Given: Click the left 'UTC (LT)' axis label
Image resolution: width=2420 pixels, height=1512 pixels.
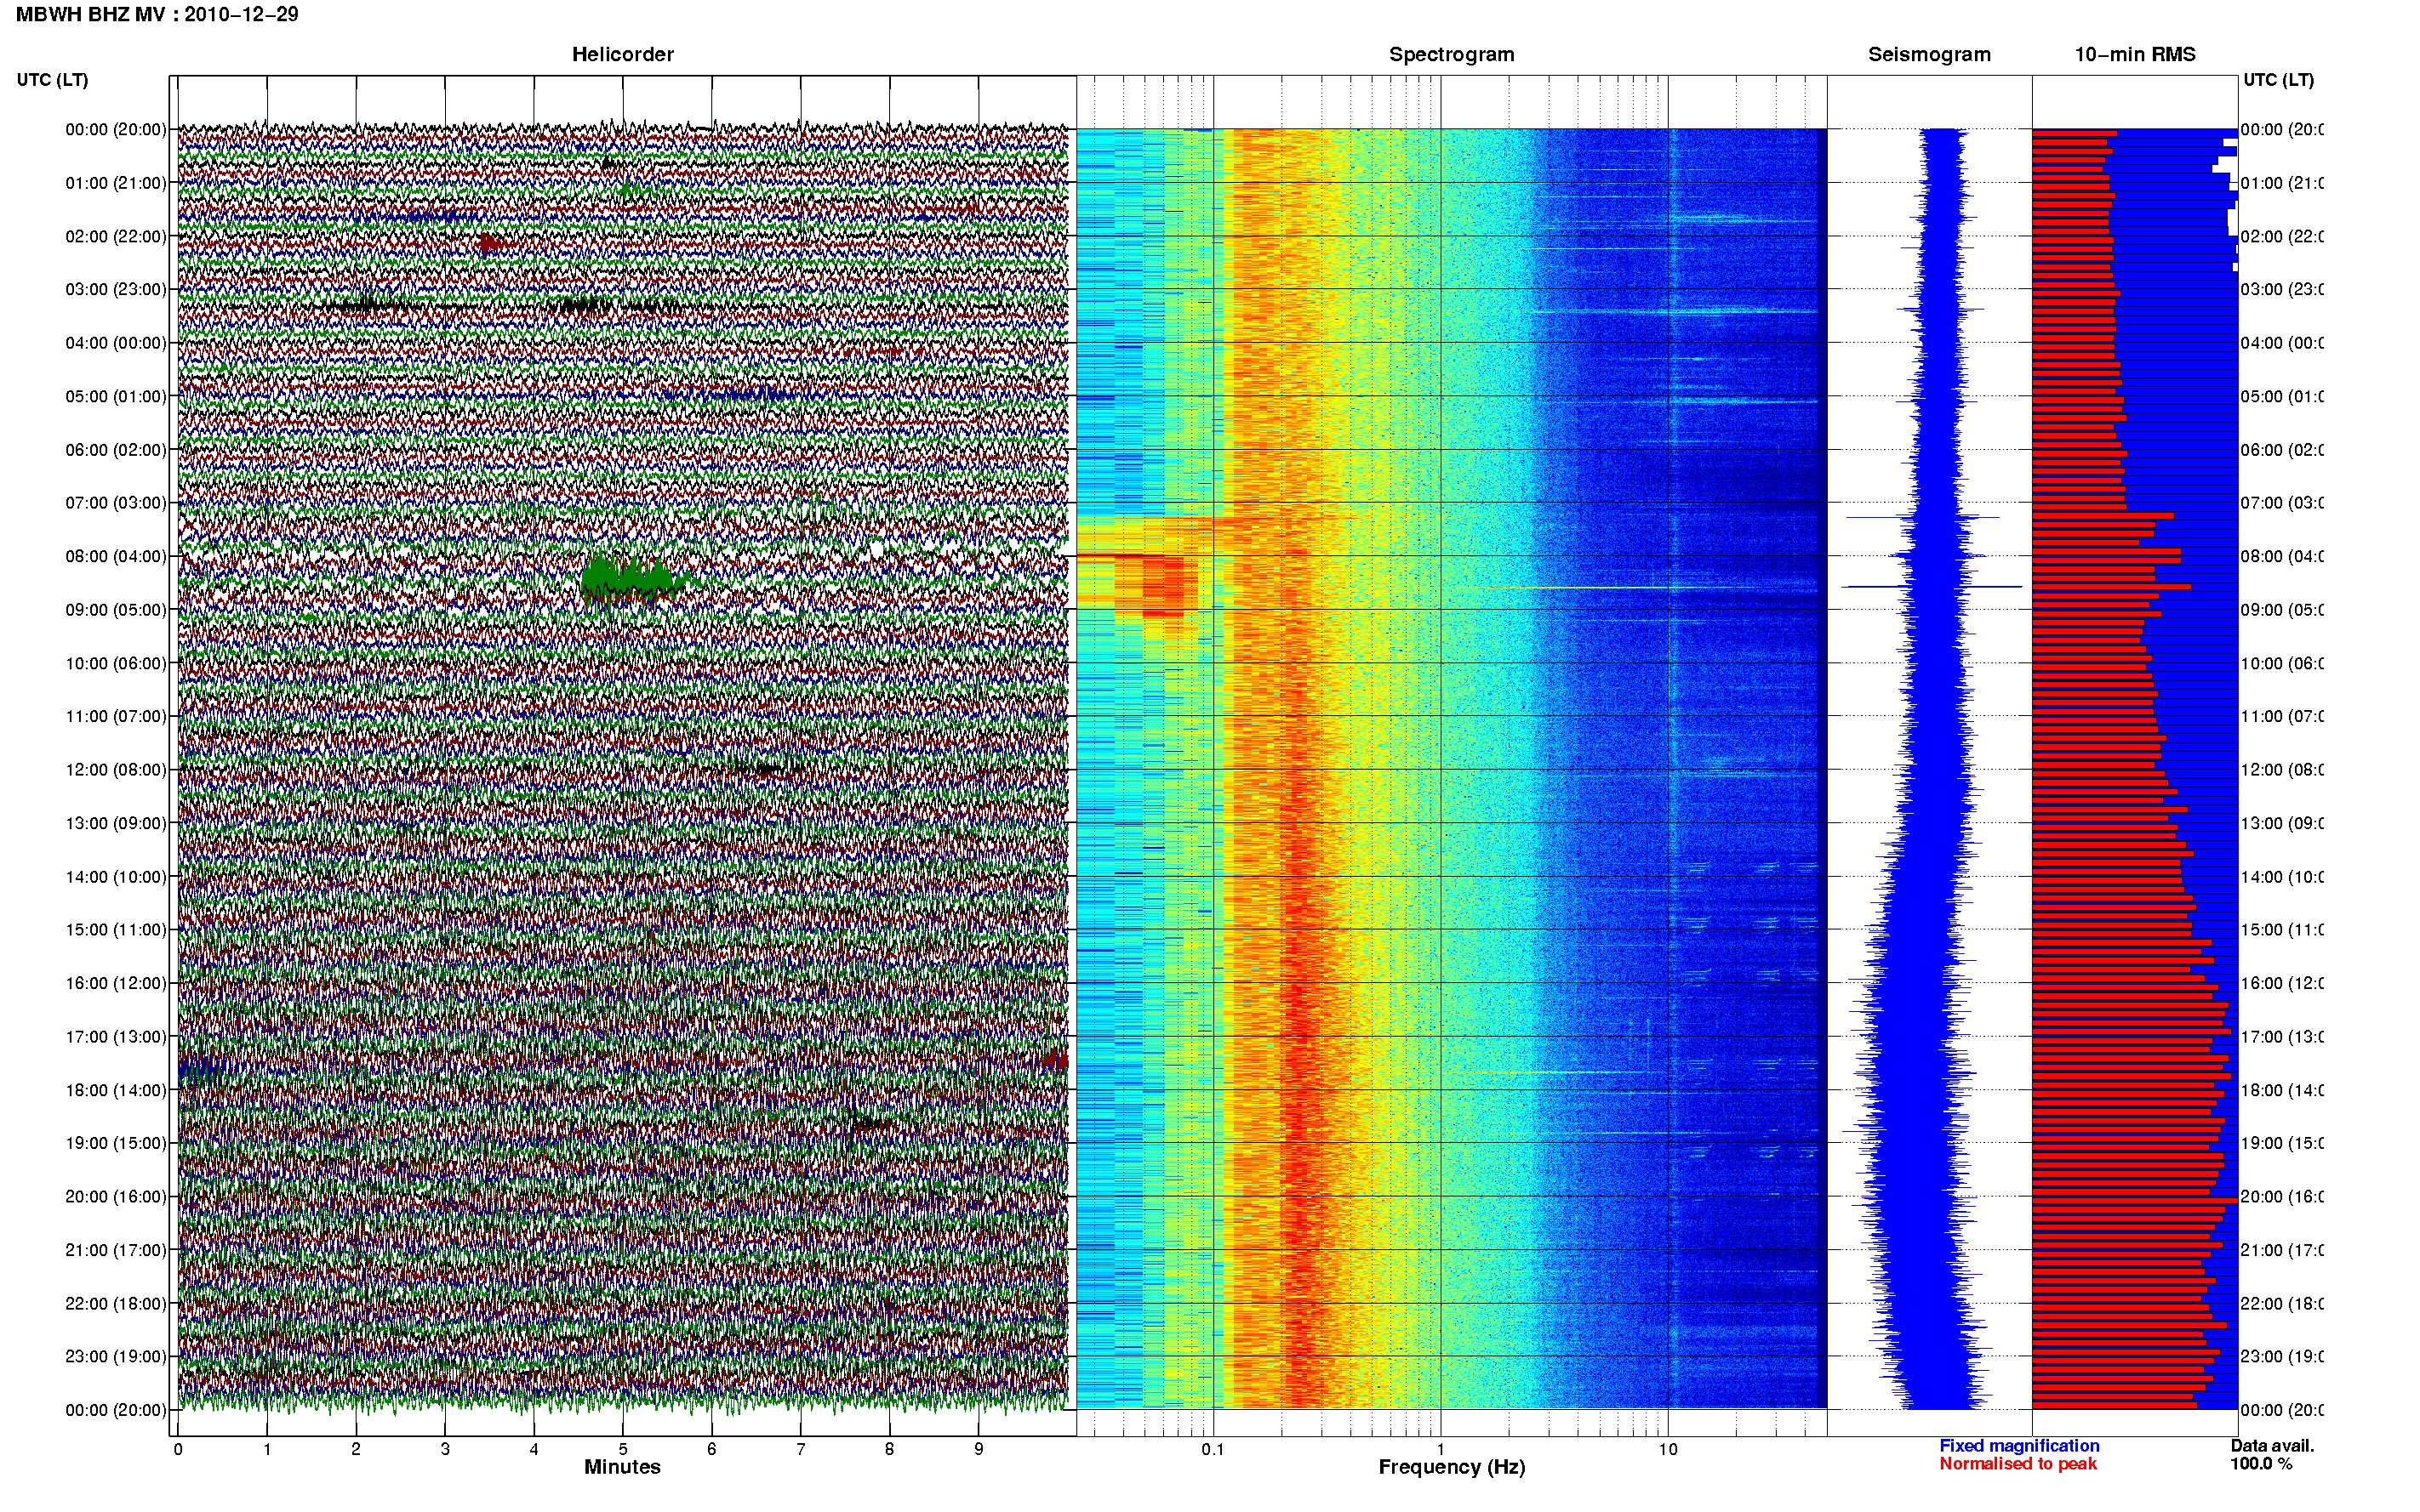Looking at the screenshot, I should coord(52,80).
